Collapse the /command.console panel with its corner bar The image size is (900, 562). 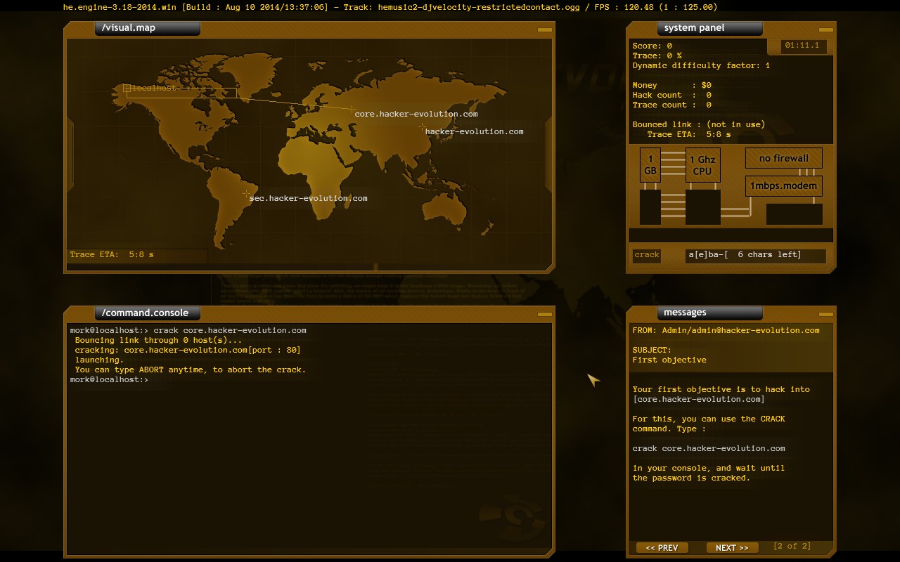[x=545, y=314]
